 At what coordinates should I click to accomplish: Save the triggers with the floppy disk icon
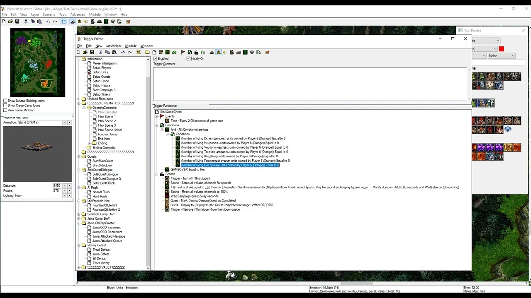coord(92,52)
